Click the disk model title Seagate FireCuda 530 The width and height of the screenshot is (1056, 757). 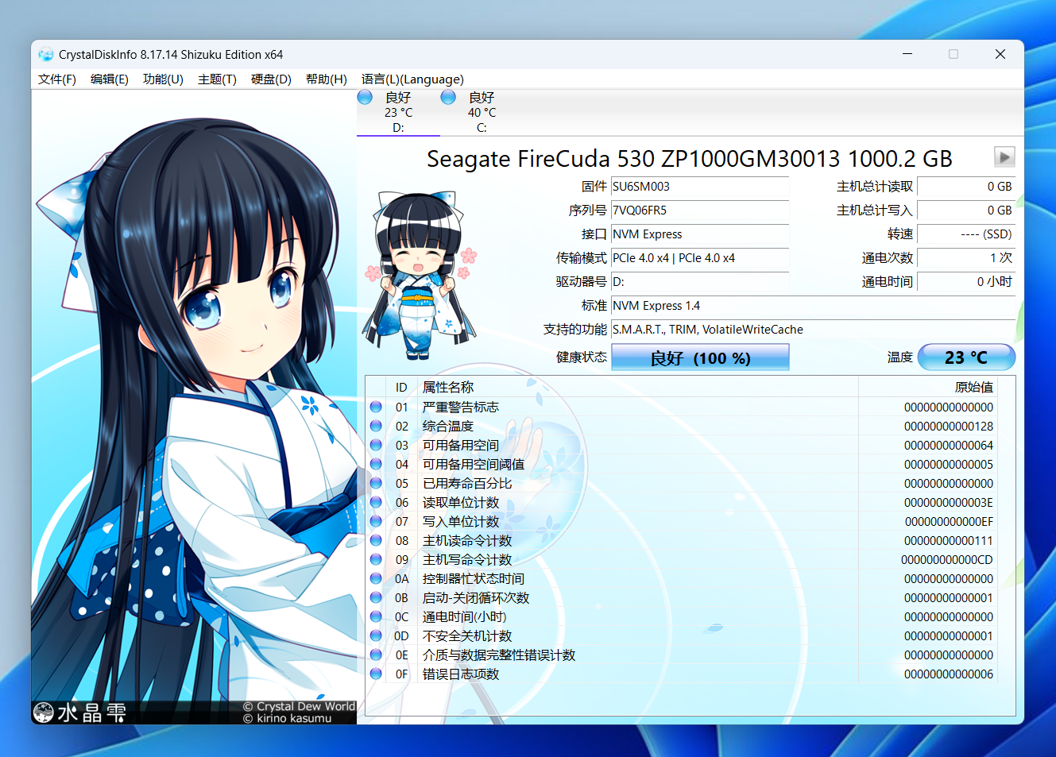(690, 158)
